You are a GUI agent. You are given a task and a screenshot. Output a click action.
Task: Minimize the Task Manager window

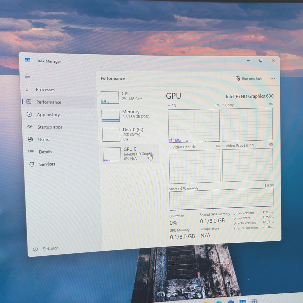pos(248,60)
